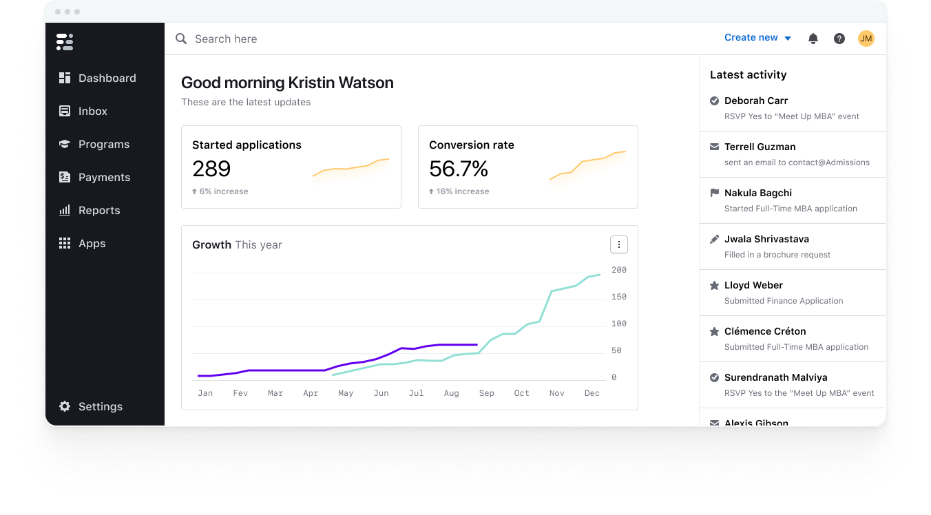The height and width of the screenshot is (515, 931).
Task: Click the flag icon beside Nakula Bagchi
Action: coord(714,193)
